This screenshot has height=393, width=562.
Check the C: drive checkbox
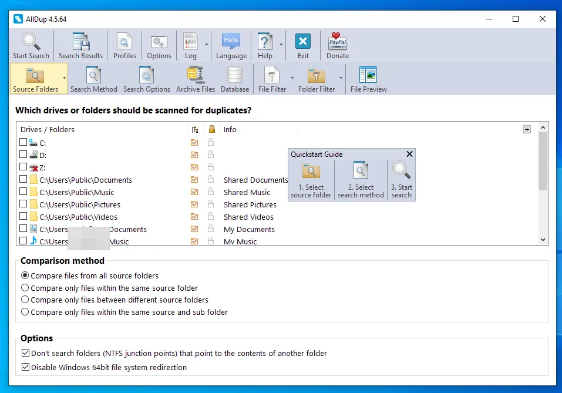point(23,142)
